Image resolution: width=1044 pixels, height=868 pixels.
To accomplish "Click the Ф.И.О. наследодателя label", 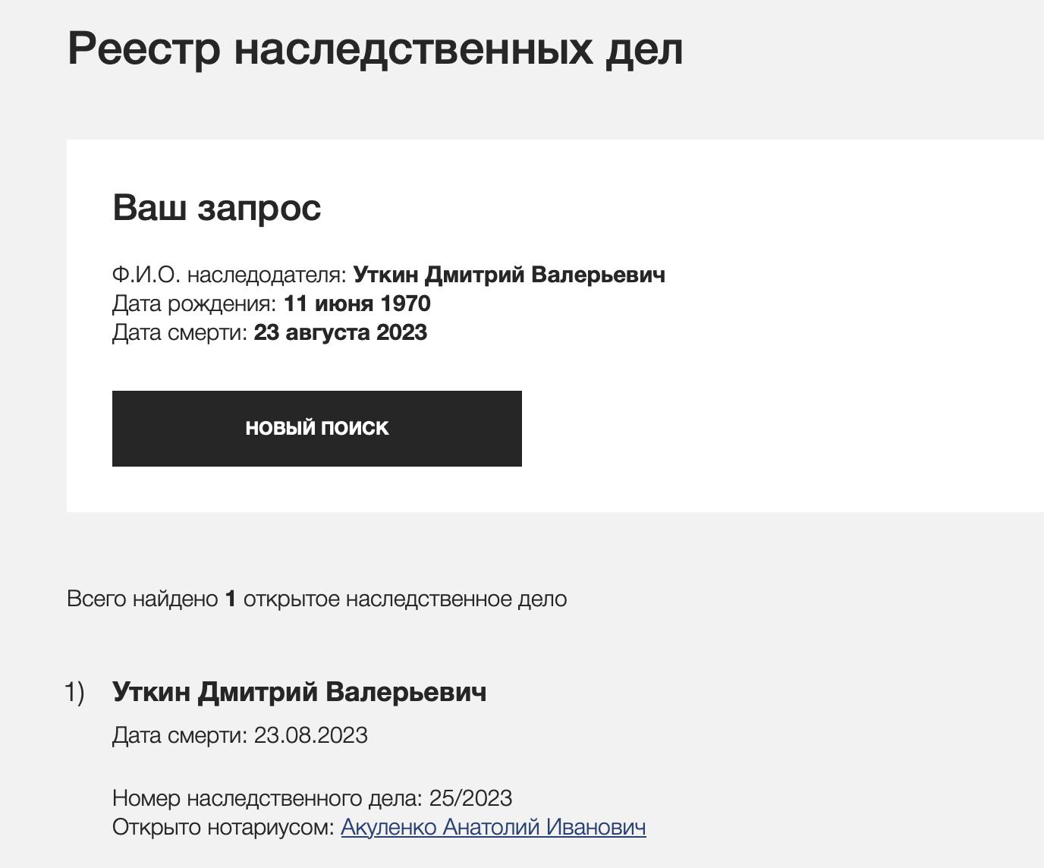I will [x=229, y=275].
